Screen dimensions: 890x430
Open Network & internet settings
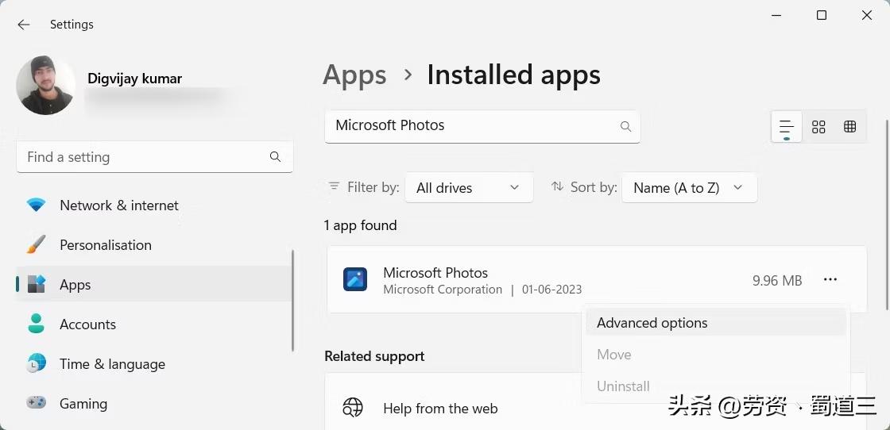pos(154,205)
